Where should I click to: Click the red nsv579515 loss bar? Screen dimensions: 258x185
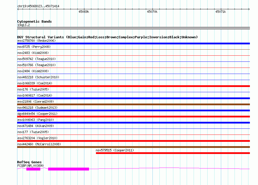(173, 153)
